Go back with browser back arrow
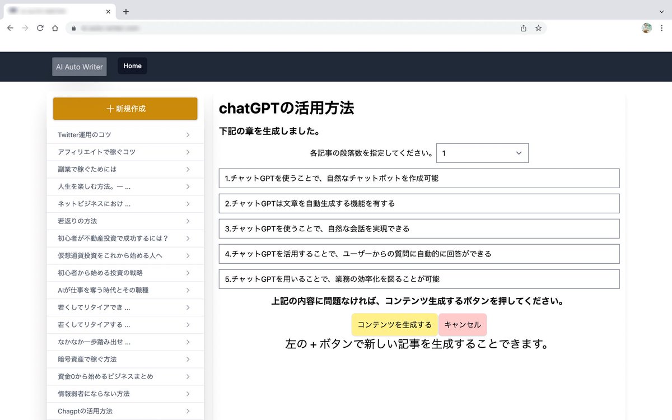This screenshot has height=420, width=672. pos(10,28)
